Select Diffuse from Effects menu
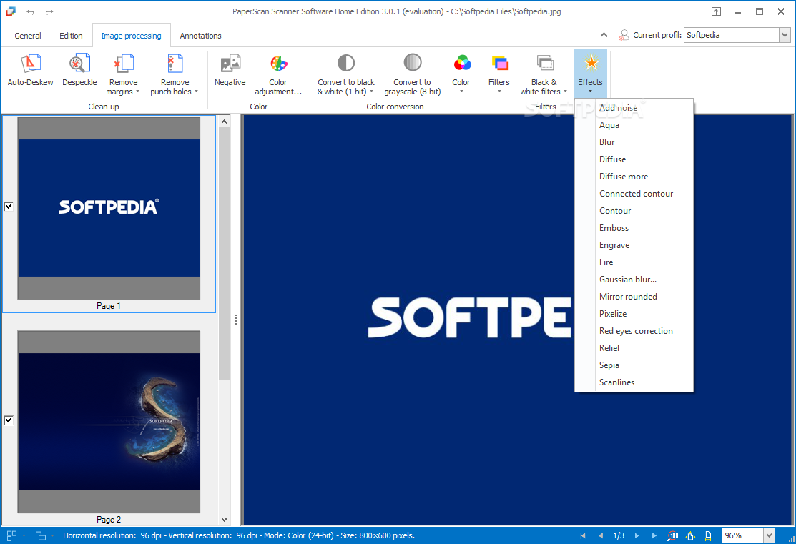796x544 pixels. [x=634, y=159]
